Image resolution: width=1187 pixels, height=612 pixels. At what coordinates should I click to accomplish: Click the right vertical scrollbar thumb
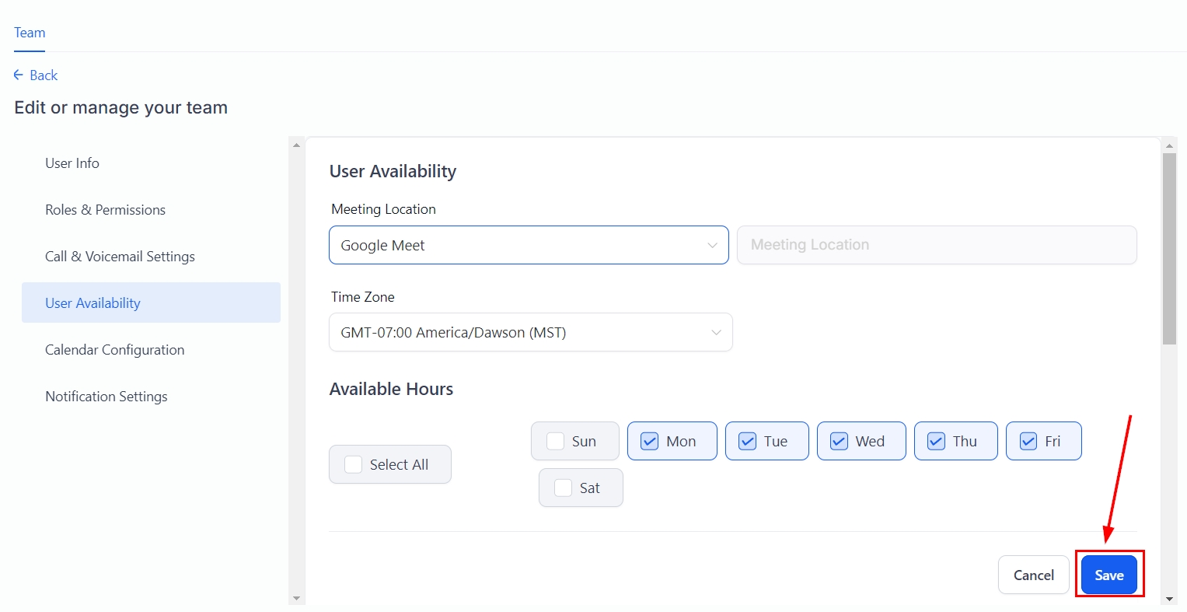coord(1169,249)
